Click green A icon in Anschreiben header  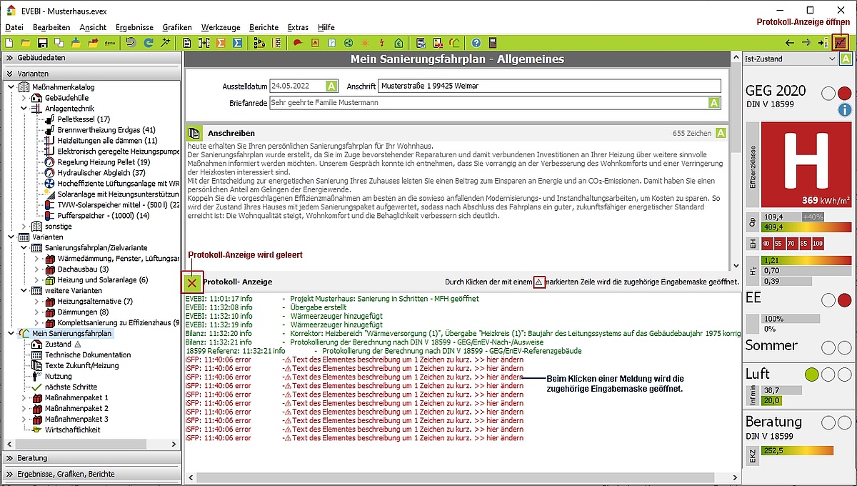(x=721, y=133)
